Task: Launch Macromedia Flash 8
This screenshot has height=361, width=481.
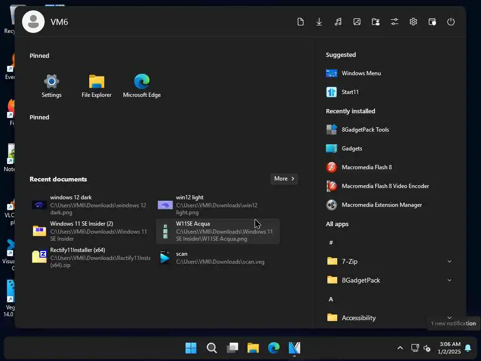Action: click(x=359, y=167)
